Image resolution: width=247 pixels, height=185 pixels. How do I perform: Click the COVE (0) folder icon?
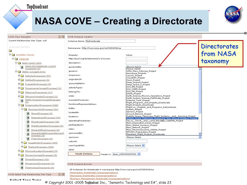[x=16, y=59]
